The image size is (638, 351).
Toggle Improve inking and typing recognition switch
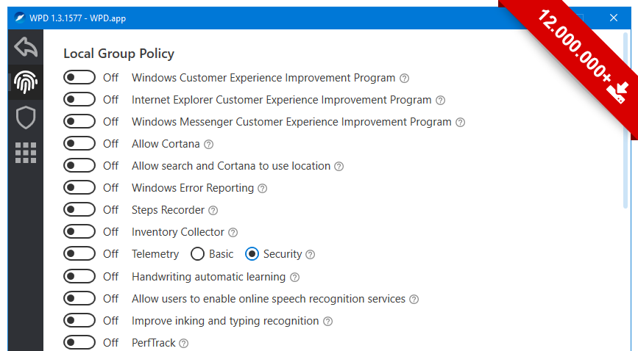pyautogui.click(x=79, y=321)
